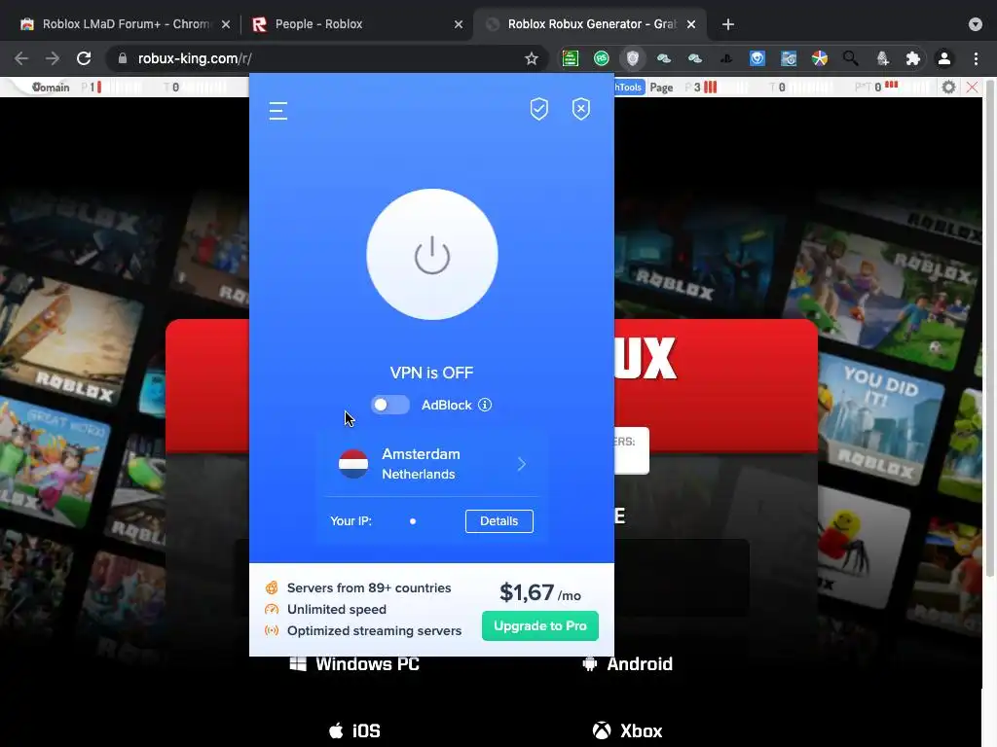
Task: Open the AdBlock info icon
Action: coord(485,405)
